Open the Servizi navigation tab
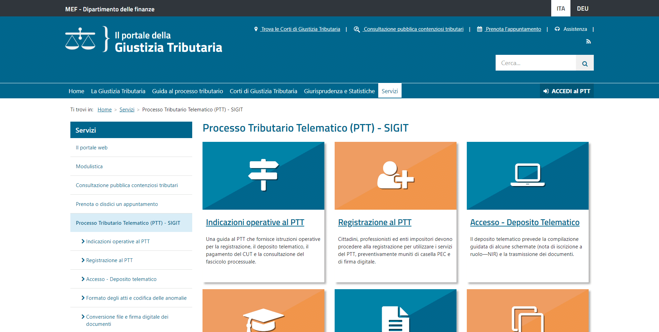The image size is (659, 332). 390,91
